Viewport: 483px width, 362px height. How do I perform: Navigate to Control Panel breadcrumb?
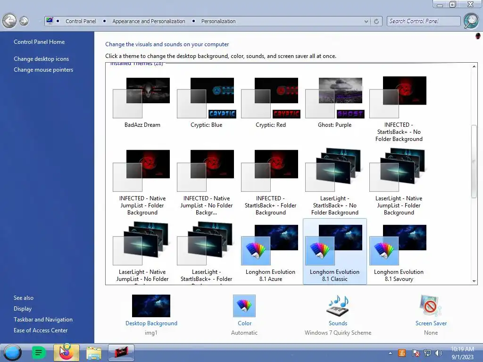click(81, 21)
